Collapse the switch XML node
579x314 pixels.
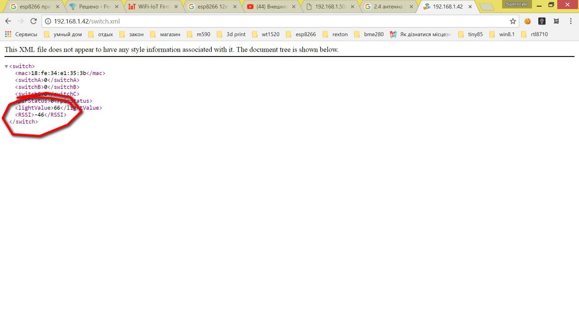coord(6,67)
